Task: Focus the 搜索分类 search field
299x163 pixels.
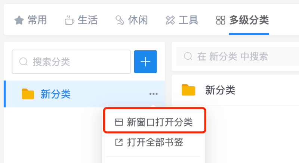Action: click(x=71, y=62)
